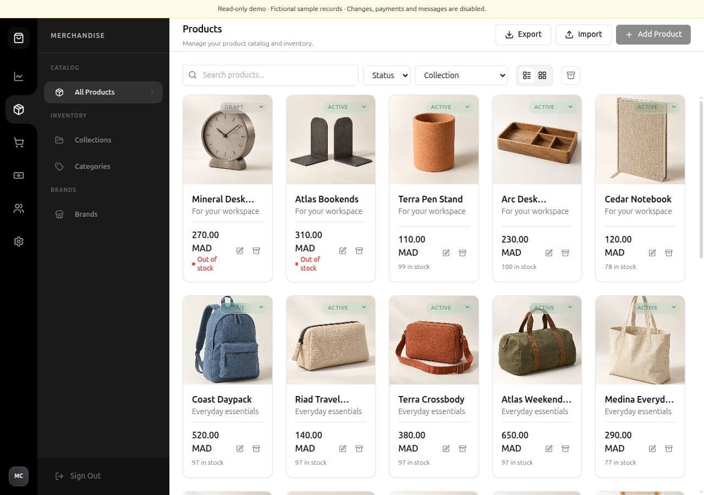Open Active status dropdown on Terra Crossbody

click(x=450, y=308)
